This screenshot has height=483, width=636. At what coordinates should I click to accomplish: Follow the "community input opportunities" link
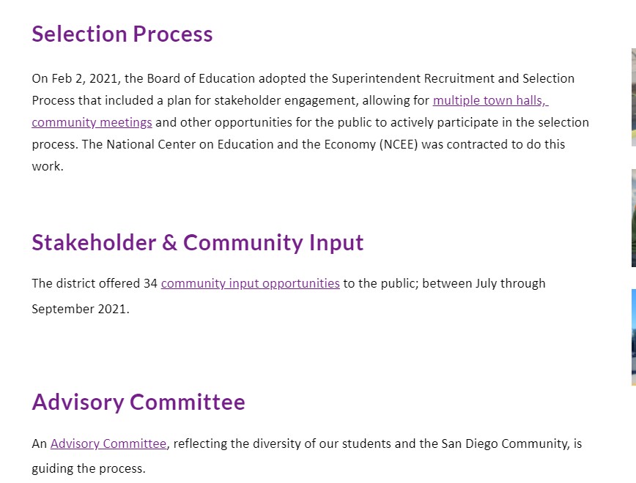(x=250, y=283)
